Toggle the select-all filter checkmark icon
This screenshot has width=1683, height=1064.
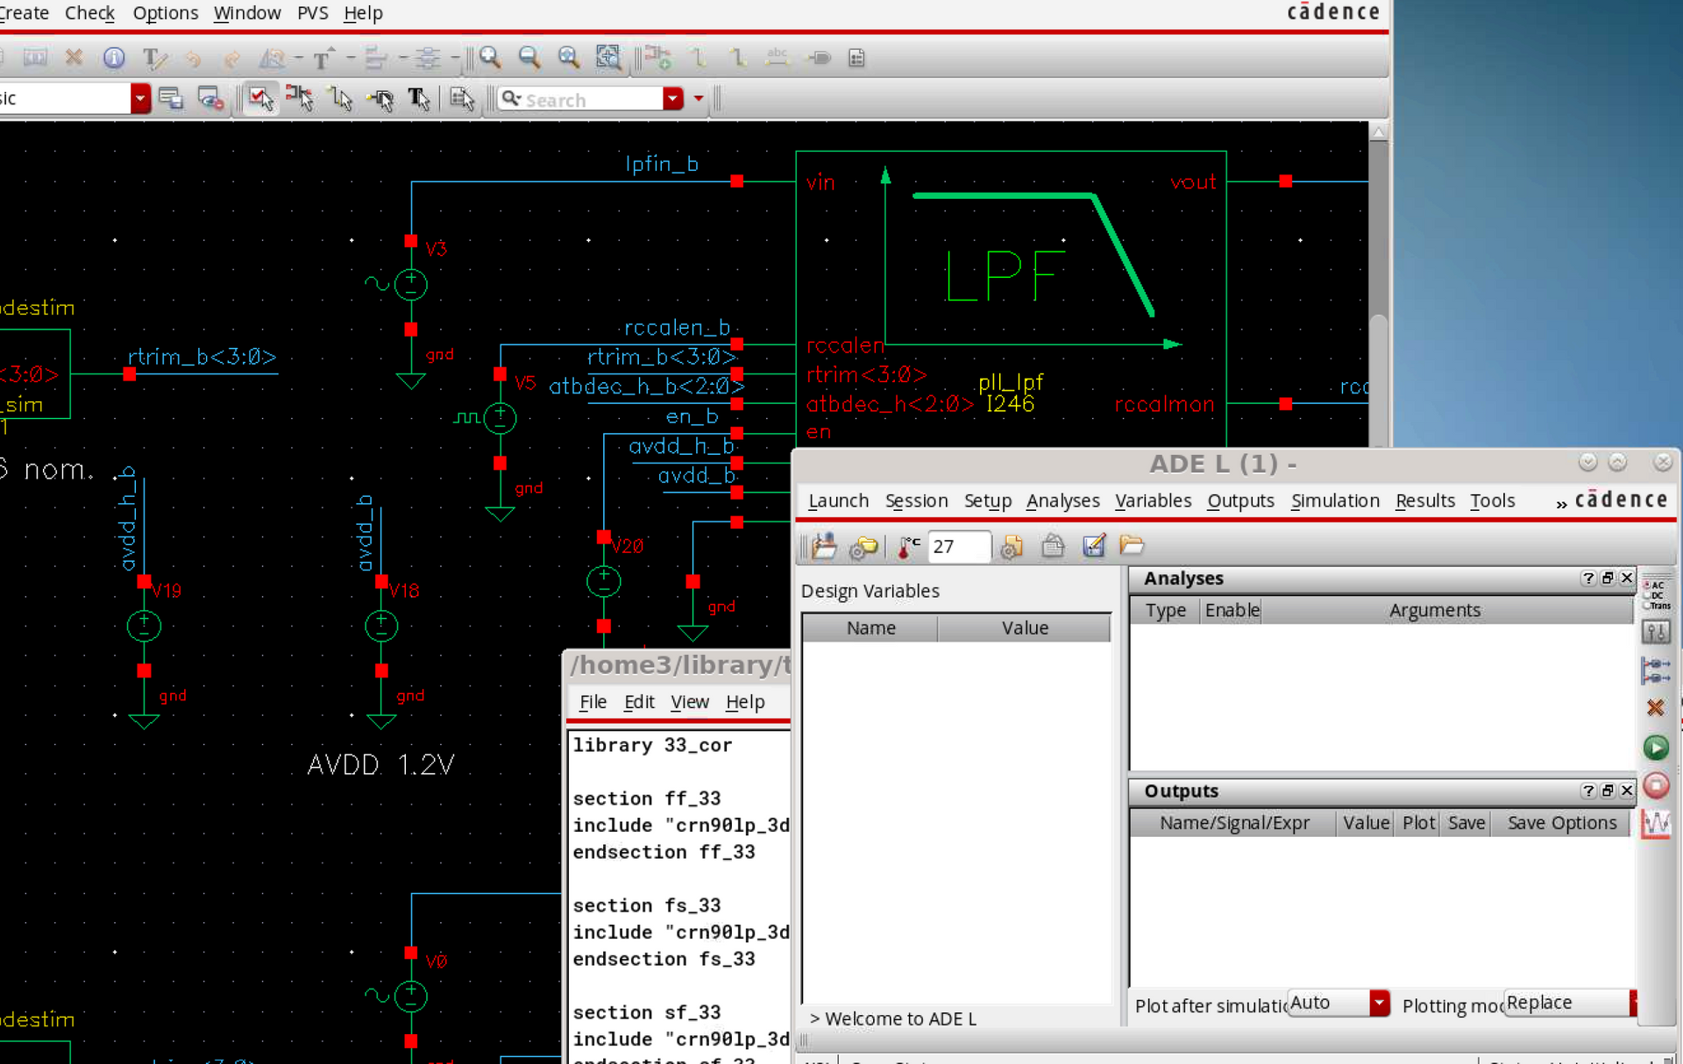[259, 98]
